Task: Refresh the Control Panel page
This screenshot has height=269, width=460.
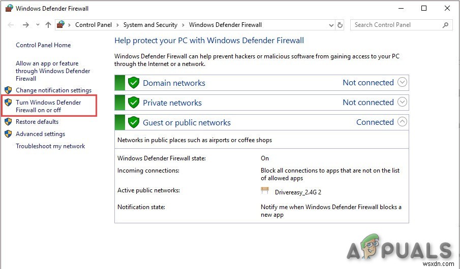Action: pos(340,25)
